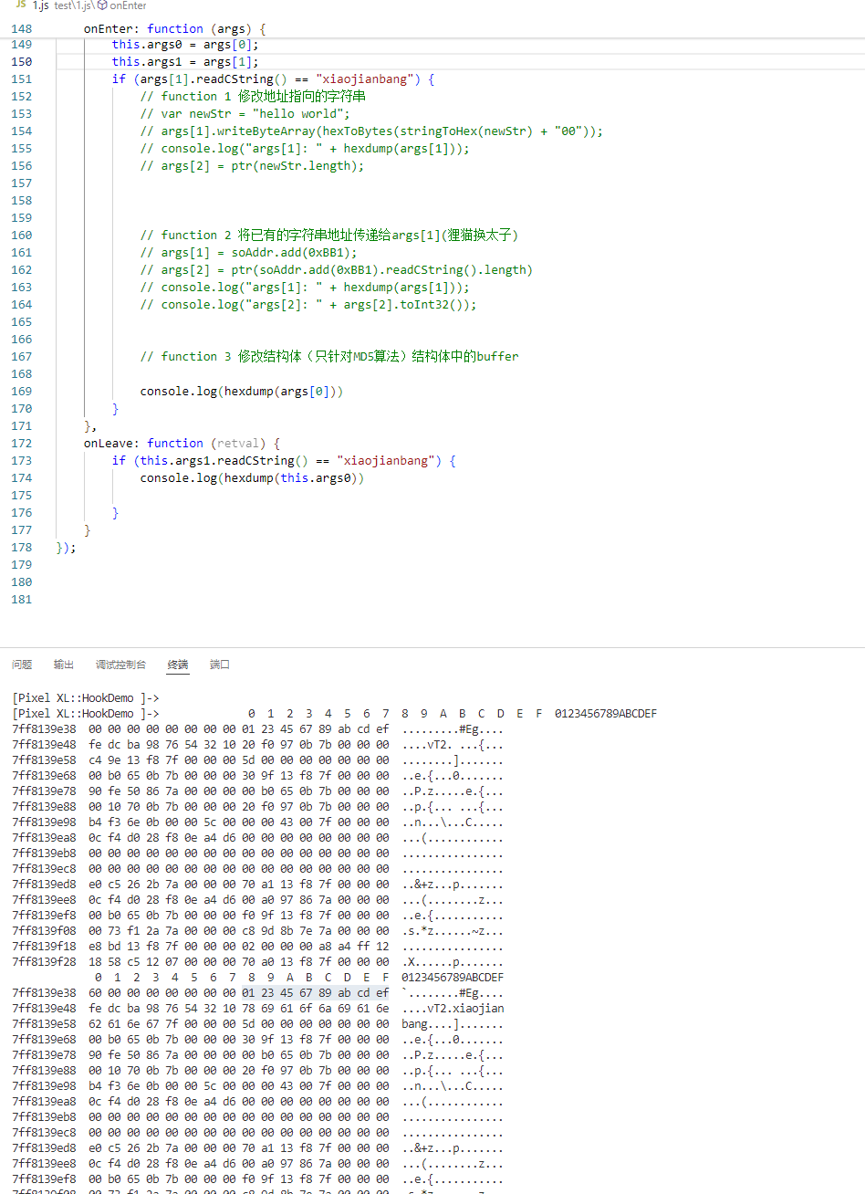Click the JS file icon in breadcrumb
This screenshot has height=1194, width=865.
pyautogui.click(x=20, y=5)
